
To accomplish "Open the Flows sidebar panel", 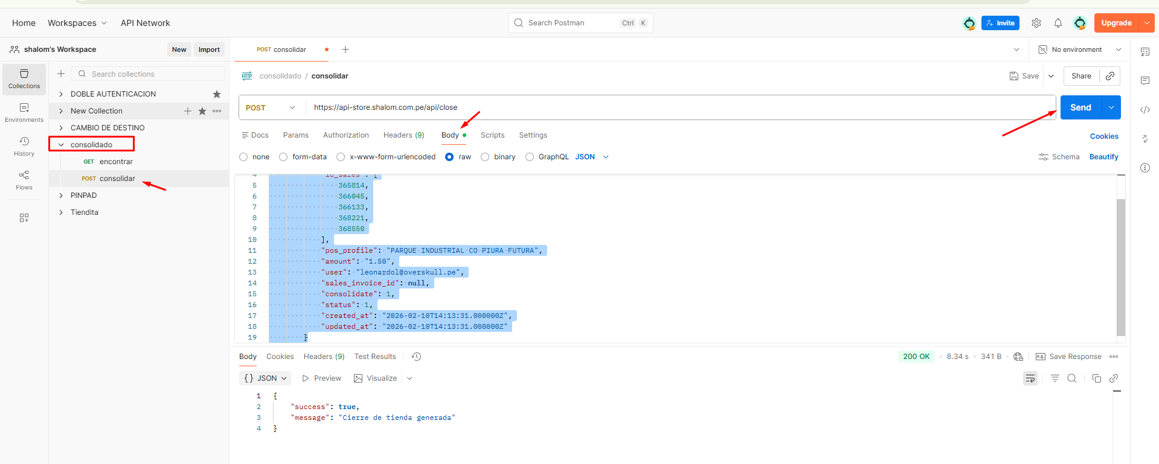I will coord(24,179).
